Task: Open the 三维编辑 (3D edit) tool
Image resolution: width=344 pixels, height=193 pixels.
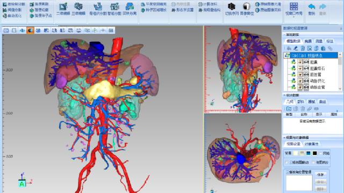Action: [x=78, y=9]
